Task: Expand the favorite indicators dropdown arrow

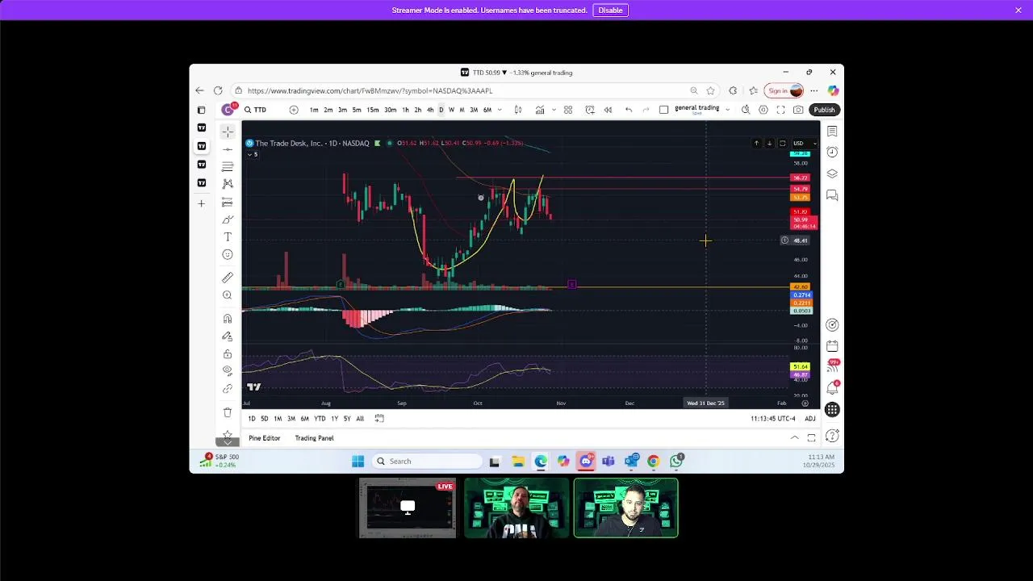Action: click(554, 110)
